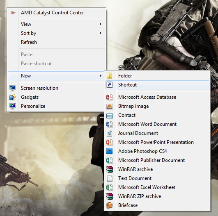Create a new Microsoft PowerPoint Presentation
Image resolution: width=218 pixels, height=216 pixels.
pos(157,142)
